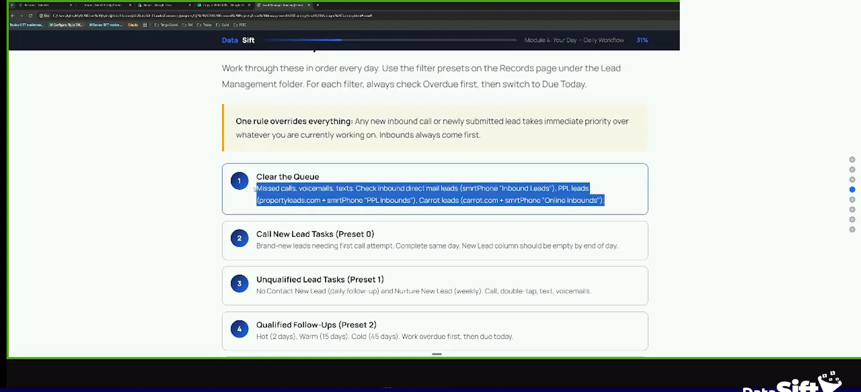Screen dimensions: 861x392
Task: Click the browser forward arrow
Action: click(x=21, y=16)
